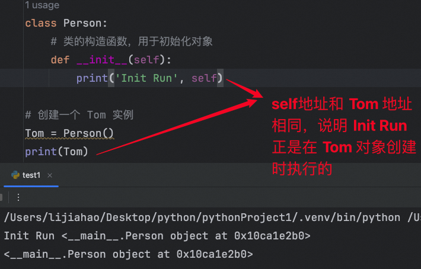
Task: Open the python interpreter path link in console
Action: click(x=202, y=217)
